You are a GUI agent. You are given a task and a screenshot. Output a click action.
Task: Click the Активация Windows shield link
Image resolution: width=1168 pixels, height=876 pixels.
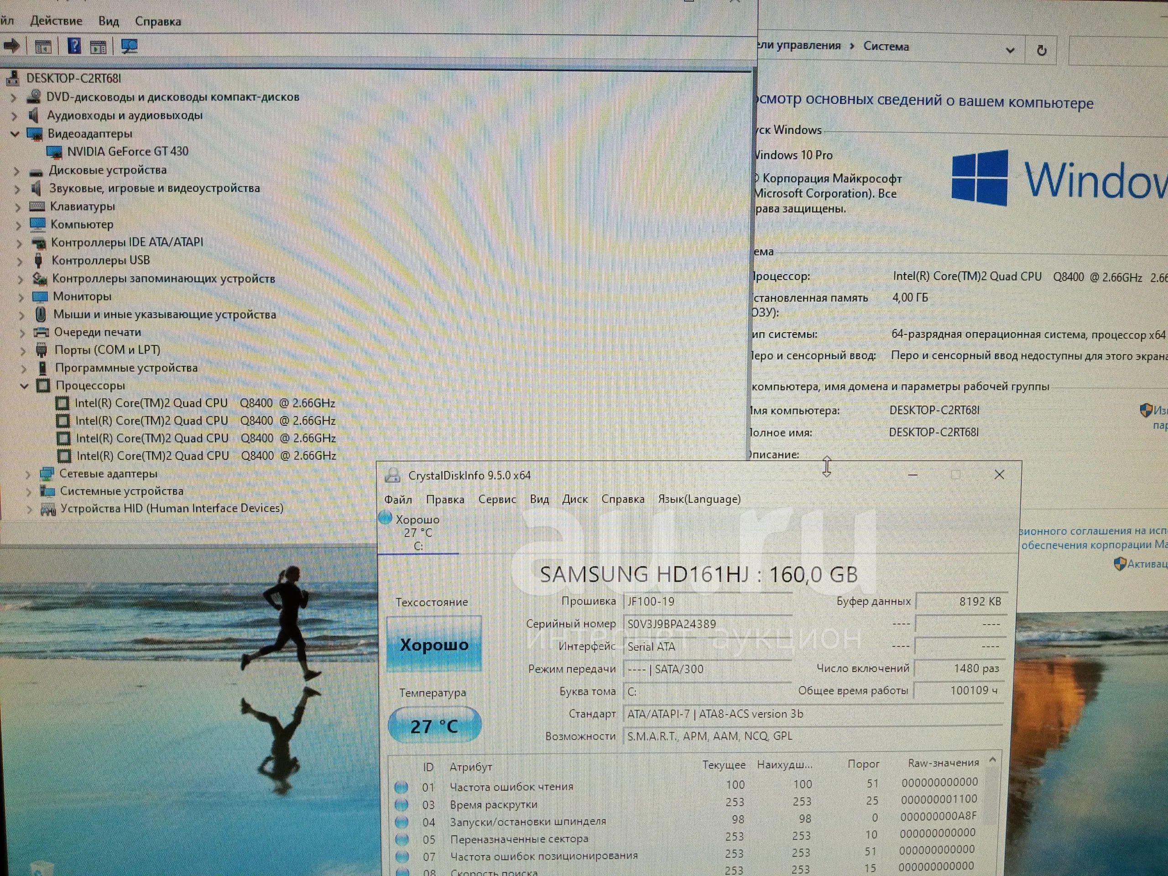1142,564
